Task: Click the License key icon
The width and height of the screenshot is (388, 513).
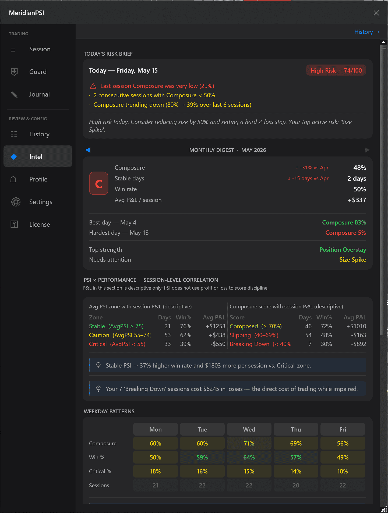Action: pos(14,224)
